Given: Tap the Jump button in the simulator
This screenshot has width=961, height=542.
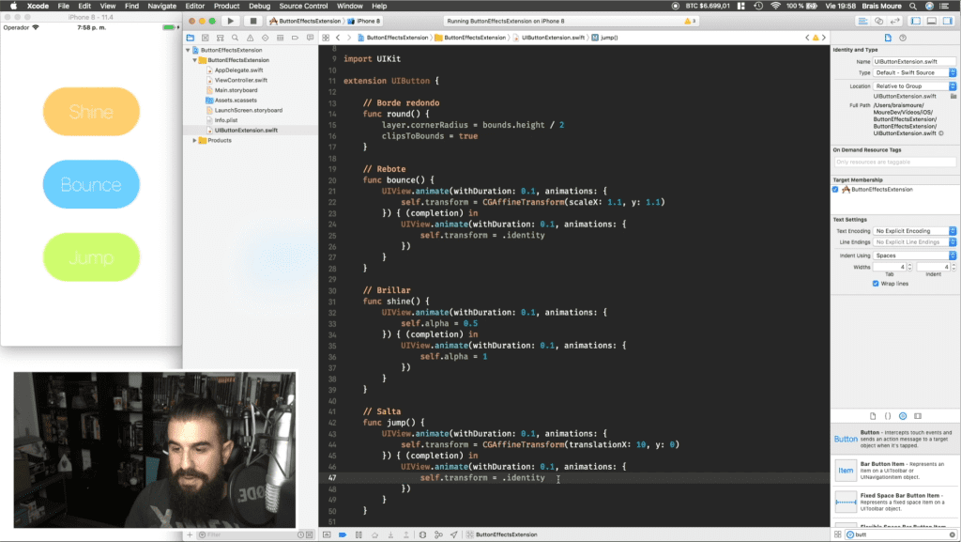Looking at the screenshot, I should point(91,256).
